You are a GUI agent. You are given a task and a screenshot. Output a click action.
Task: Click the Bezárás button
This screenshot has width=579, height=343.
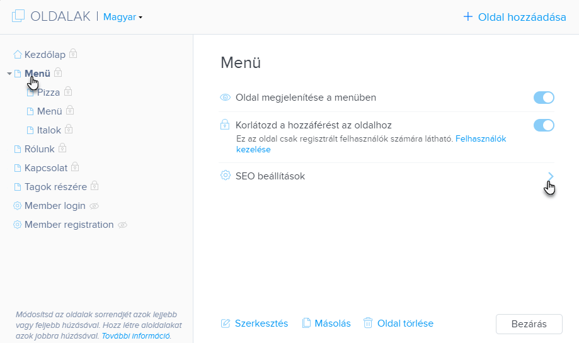529,324
